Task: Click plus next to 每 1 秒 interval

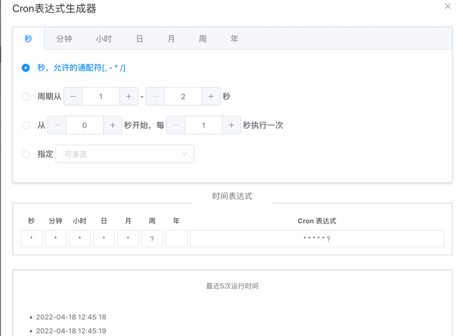Action: pyautogui.click(x=231, y=125)
